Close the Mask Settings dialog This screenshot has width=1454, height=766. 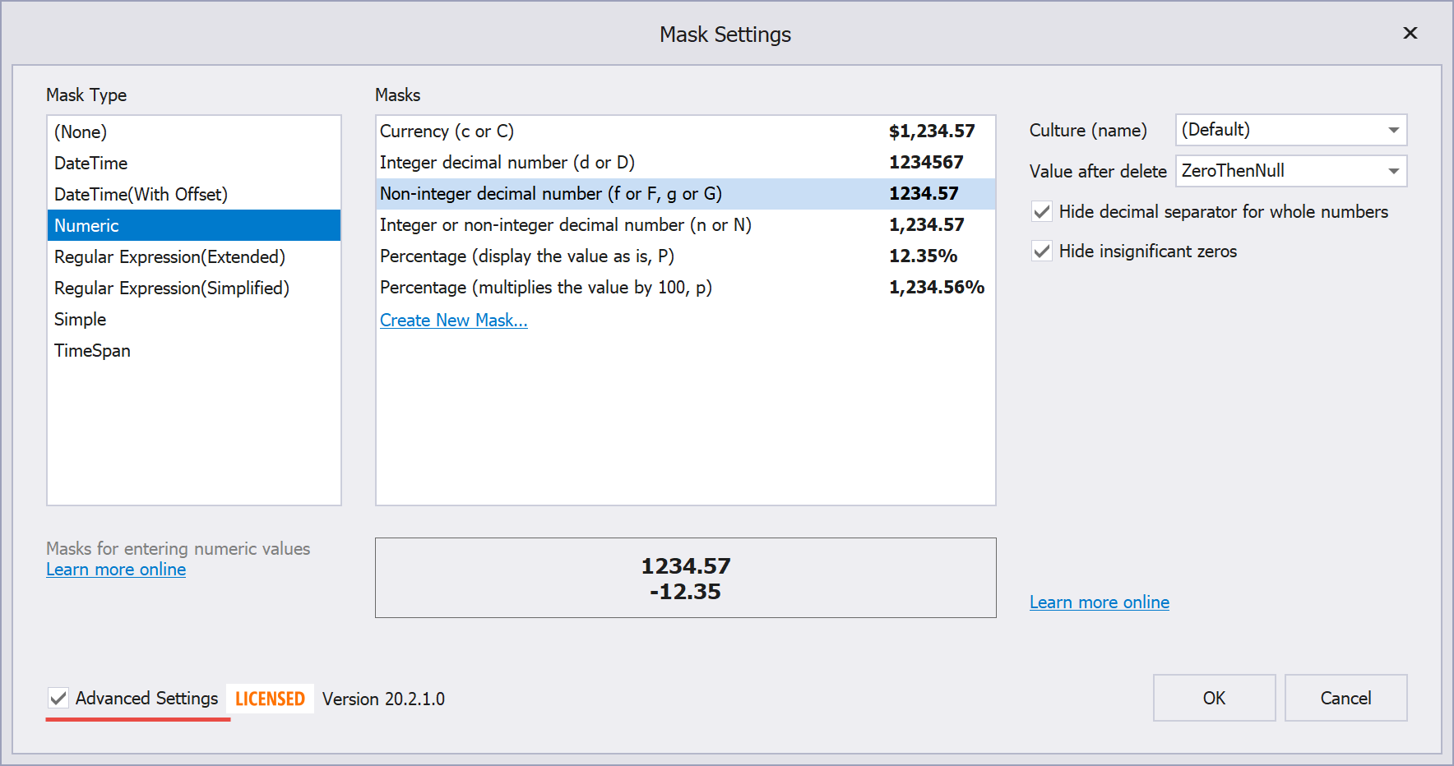coord(1410,33)
